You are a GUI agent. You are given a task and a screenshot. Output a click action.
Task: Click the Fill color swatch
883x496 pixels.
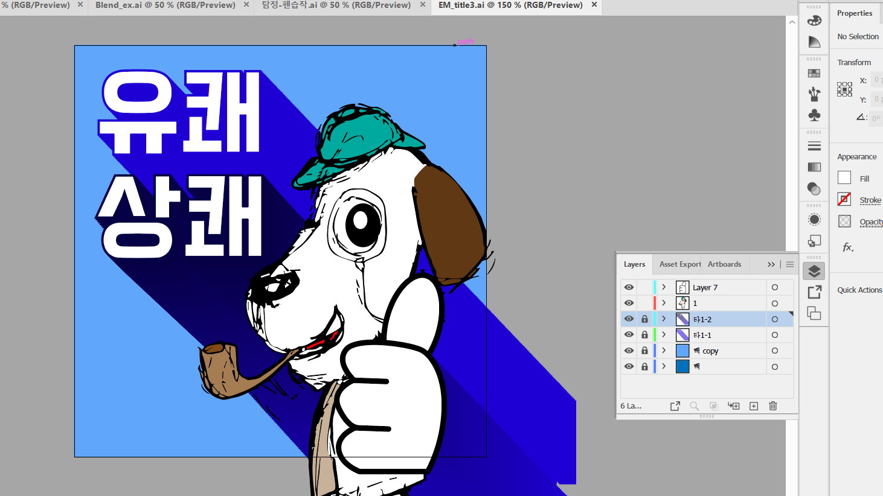click(844, 178)
